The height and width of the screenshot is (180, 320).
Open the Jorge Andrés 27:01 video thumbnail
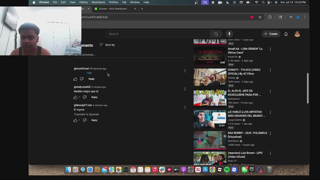click(x=210, y=119)
